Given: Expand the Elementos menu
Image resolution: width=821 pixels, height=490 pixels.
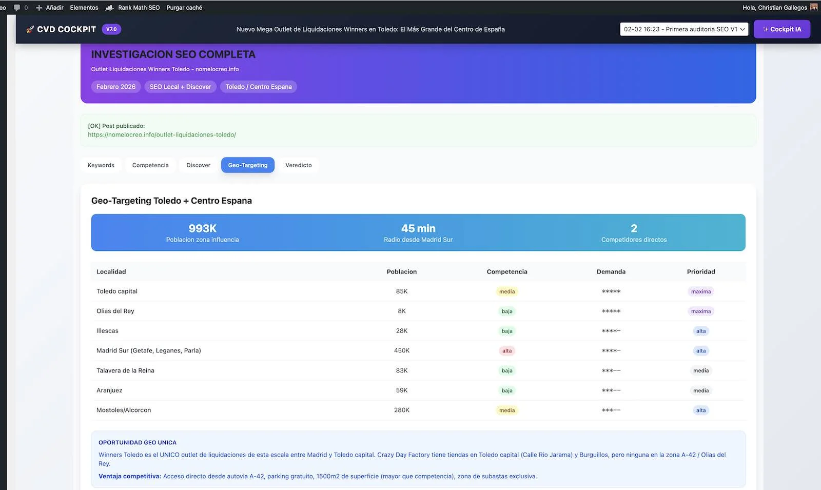Looking at the screenshot, I should (84, 8).
